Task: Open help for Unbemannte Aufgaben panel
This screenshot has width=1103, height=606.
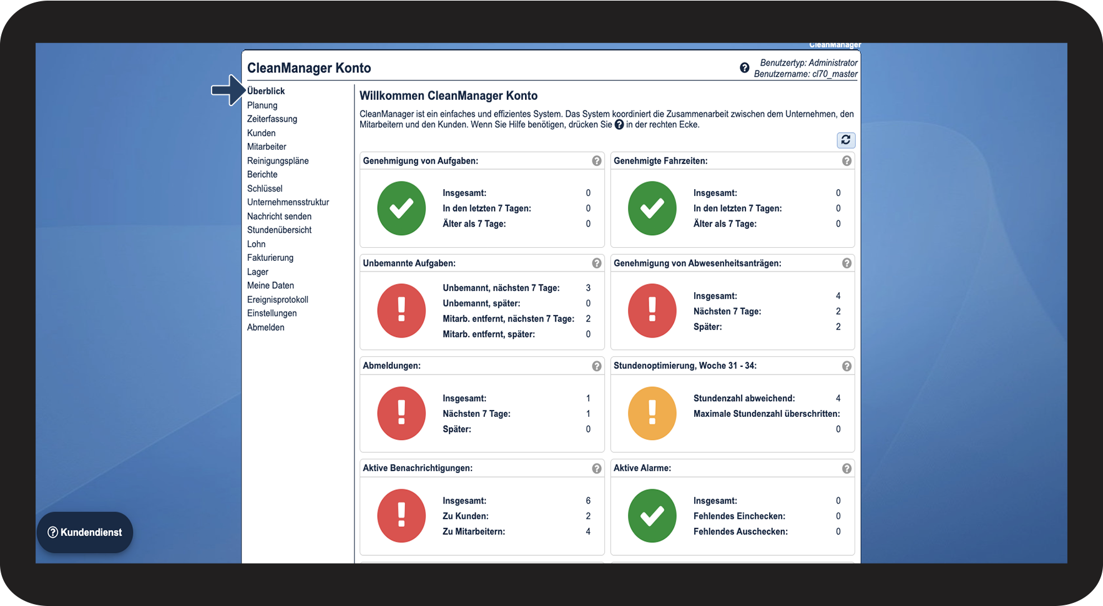Action: click(597, 263)
